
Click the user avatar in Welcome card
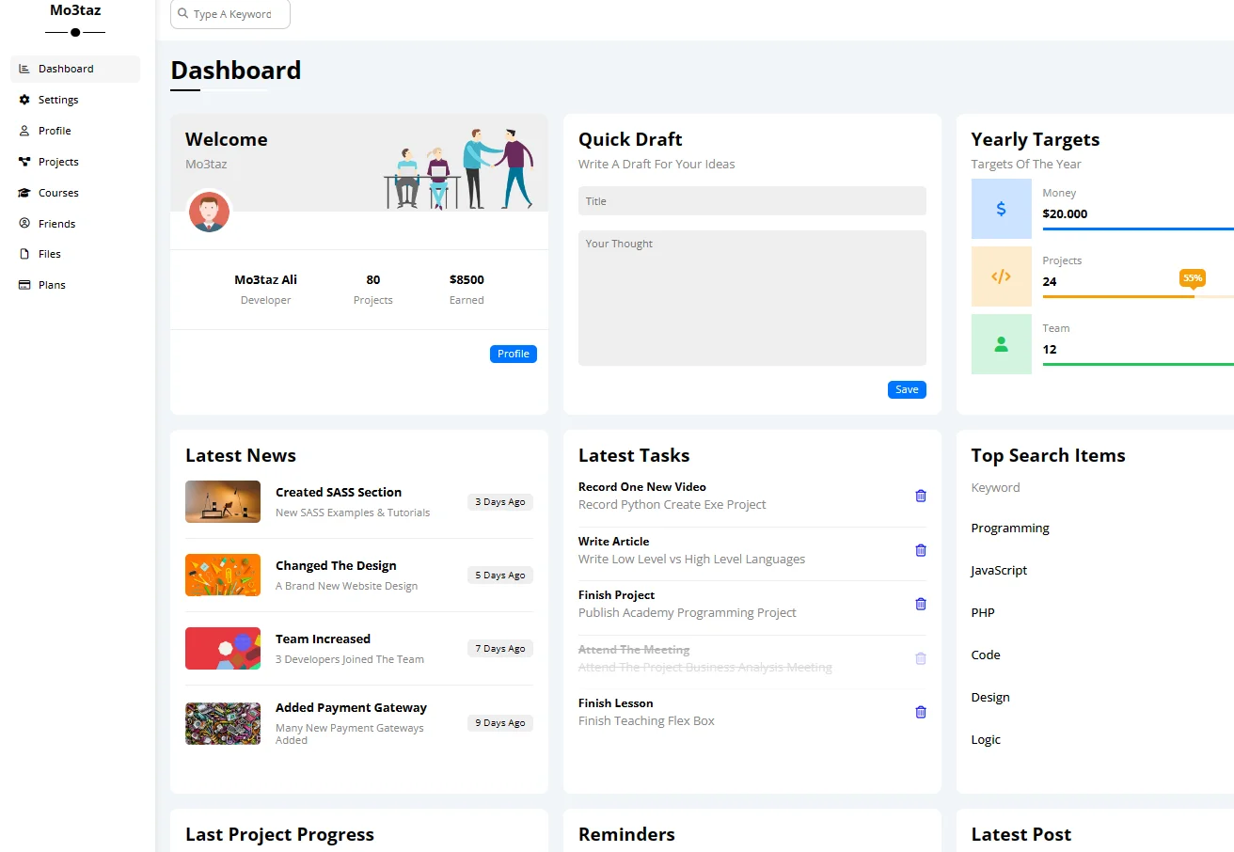[209, 212]
